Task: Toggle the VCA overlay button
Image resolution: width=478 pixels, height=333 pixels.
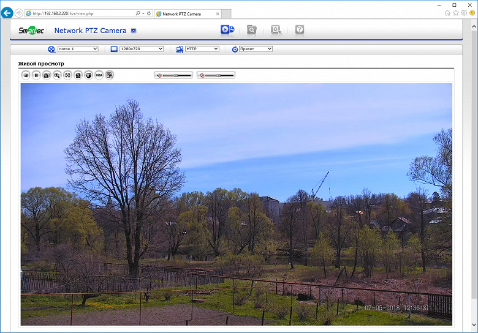Action: click(99, 75)
